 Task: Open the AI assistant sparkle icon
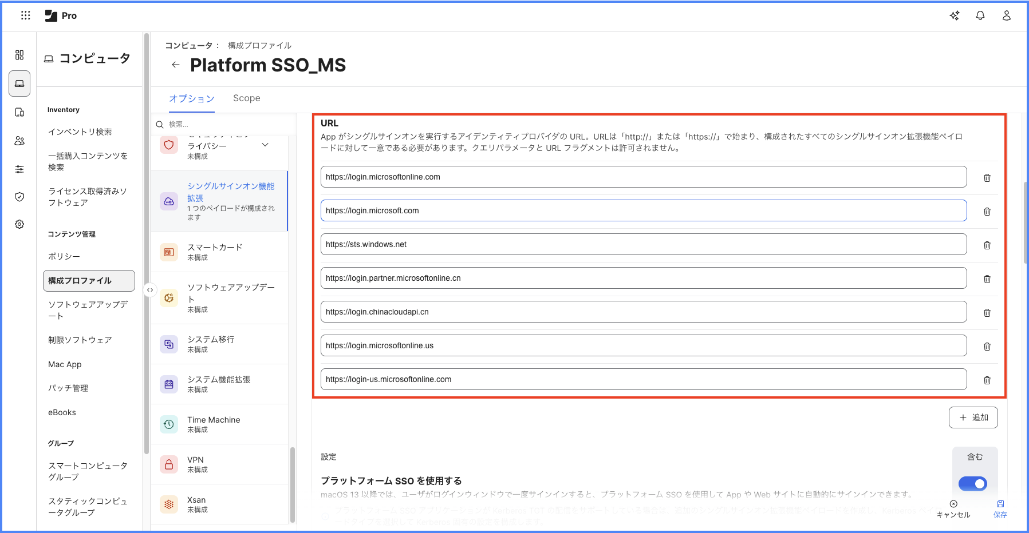(x=955, y=15)
